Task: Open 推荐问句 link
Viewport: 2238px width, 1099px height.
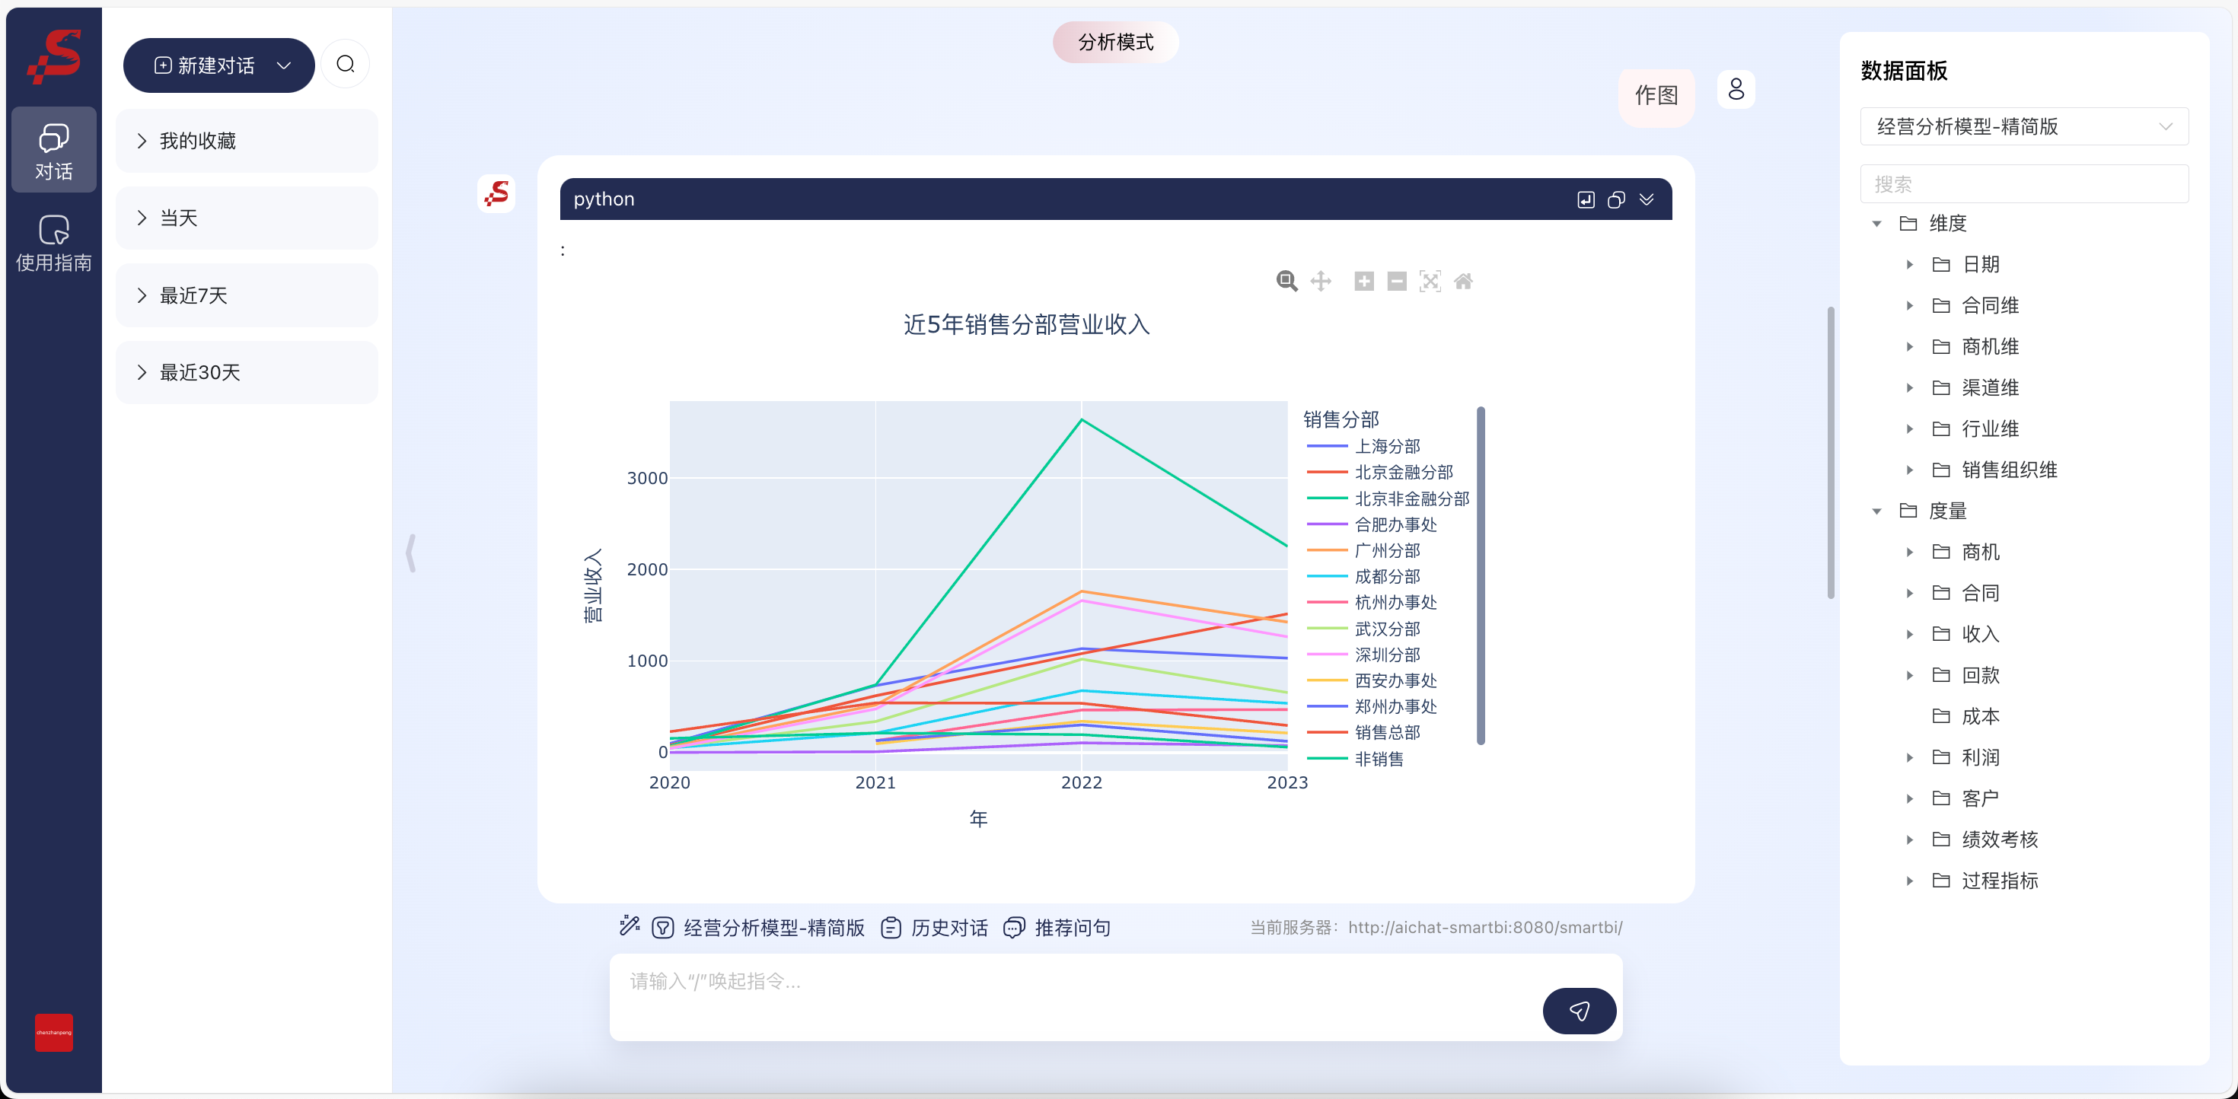Action: click(x=1072, y=928)
